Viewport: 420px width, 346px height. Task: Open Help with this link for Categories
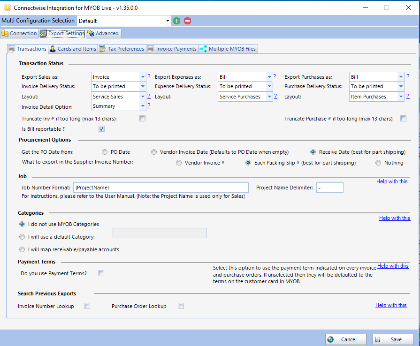(x=395, y=218)
